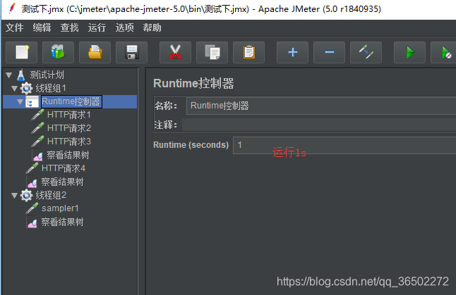Select 测试计划 in the tree
Screen dimensions: 456x295
47,75
